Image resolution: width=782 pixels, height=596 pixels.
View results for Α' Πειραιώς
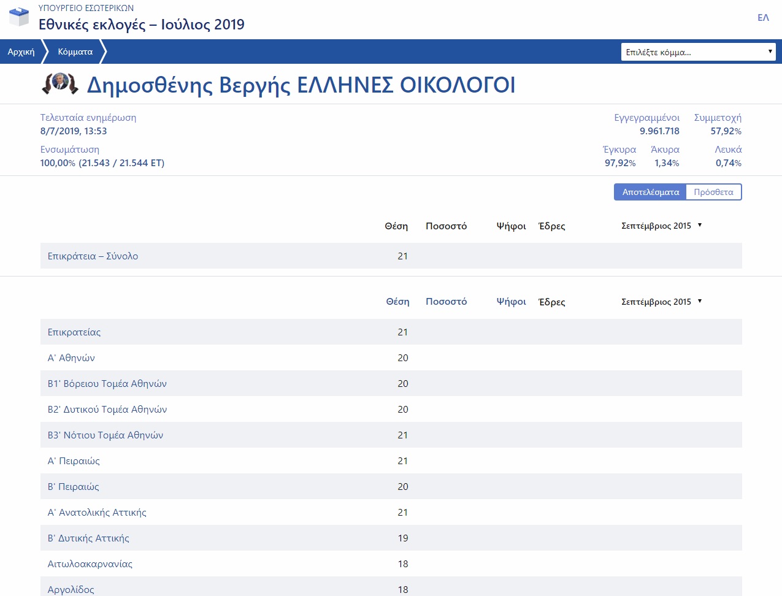point(74,461)
